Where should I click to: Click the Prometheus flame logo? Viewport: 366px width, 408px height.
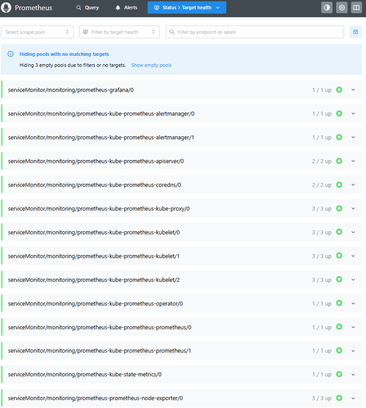(x=6, y=7)
